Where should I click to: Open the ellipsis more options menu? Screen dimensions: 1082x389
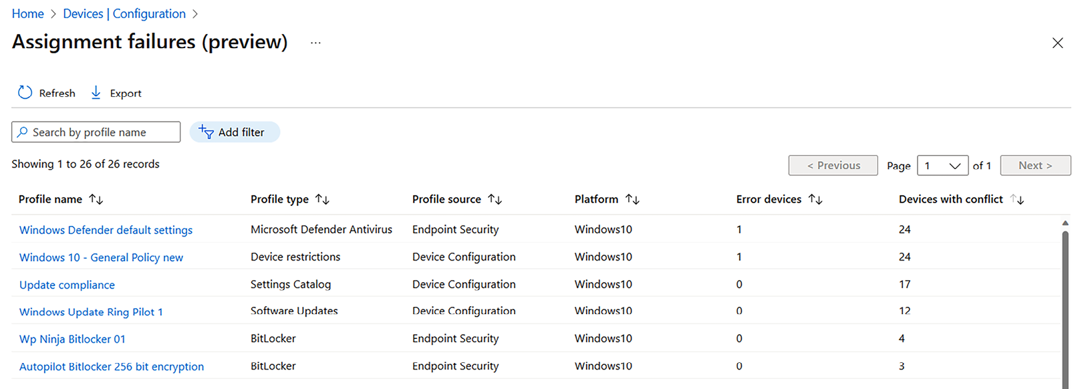pos(315,43)
